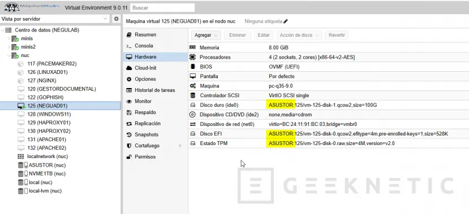Open the Resumen tab
Screen dimensions: 469x214
(x=155, y=34)
